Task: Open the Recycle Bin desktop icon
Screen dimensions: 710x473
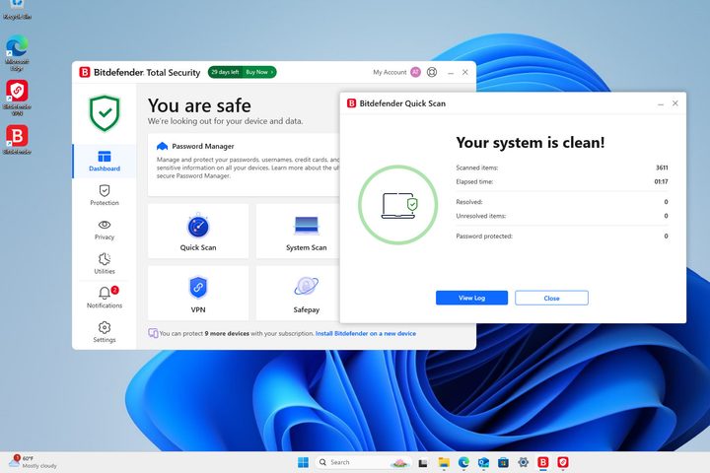Action: coord(17,10)
